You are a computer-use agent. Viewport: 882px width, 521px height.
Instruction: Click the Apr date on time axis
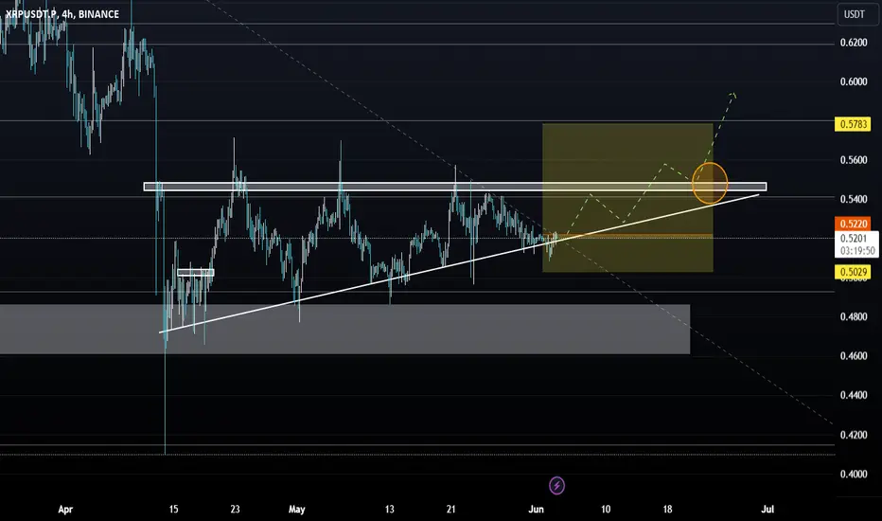click(x=65, y=510)
